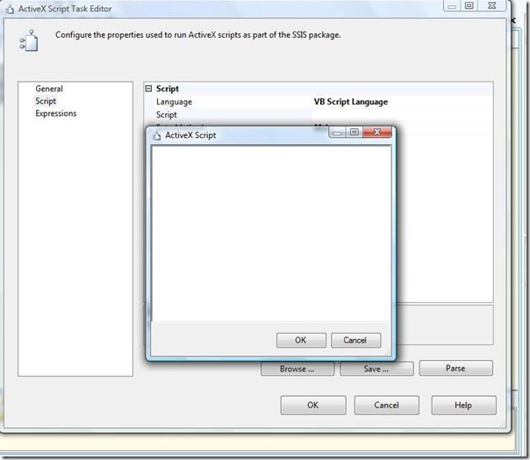
Task: Click the ActiveX Script dialog resize grip
Action: 389,353
